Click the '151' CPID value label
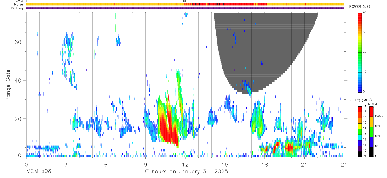Viewport: 387px width, 178px height. pos(185,1)
